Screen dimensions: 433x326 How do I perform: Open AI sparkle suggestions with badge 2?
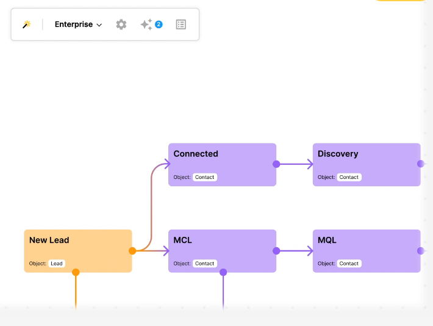tap(151, 24)
